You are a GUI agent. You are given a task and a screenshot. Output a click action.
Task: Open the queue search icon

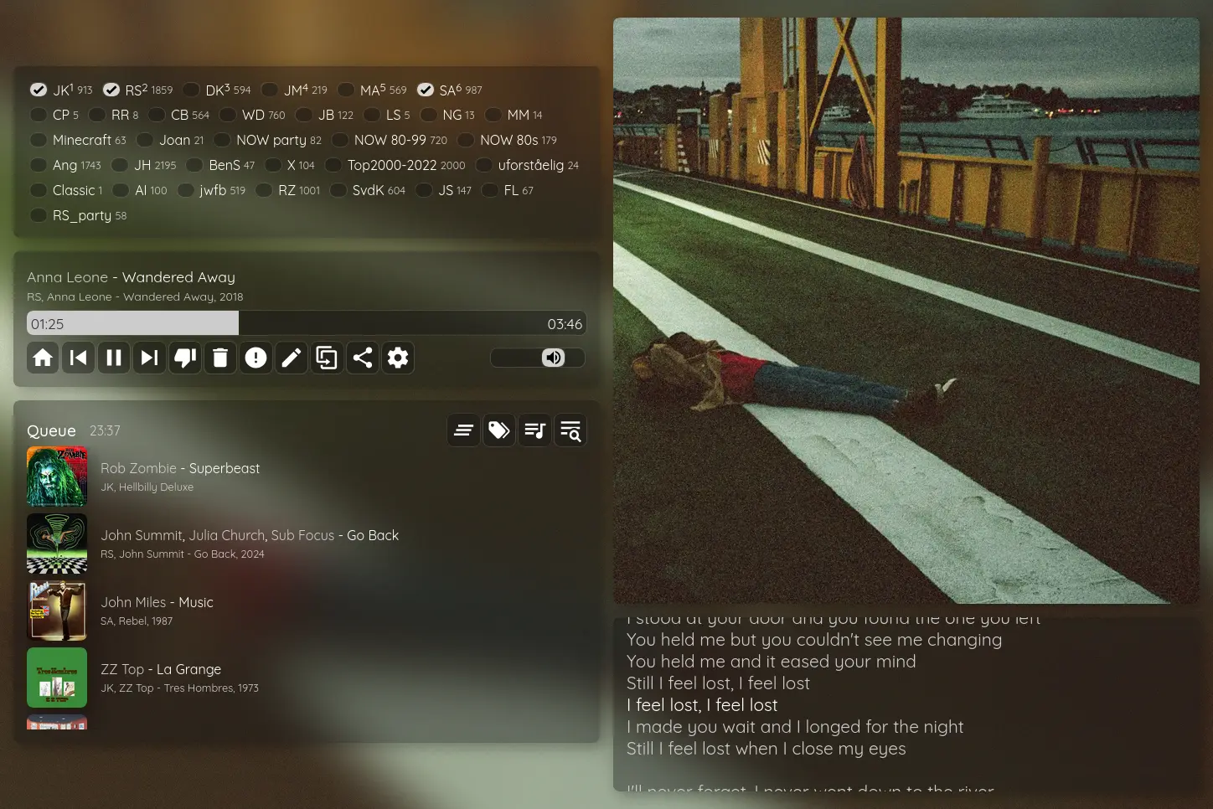click(x=570, y=430)
